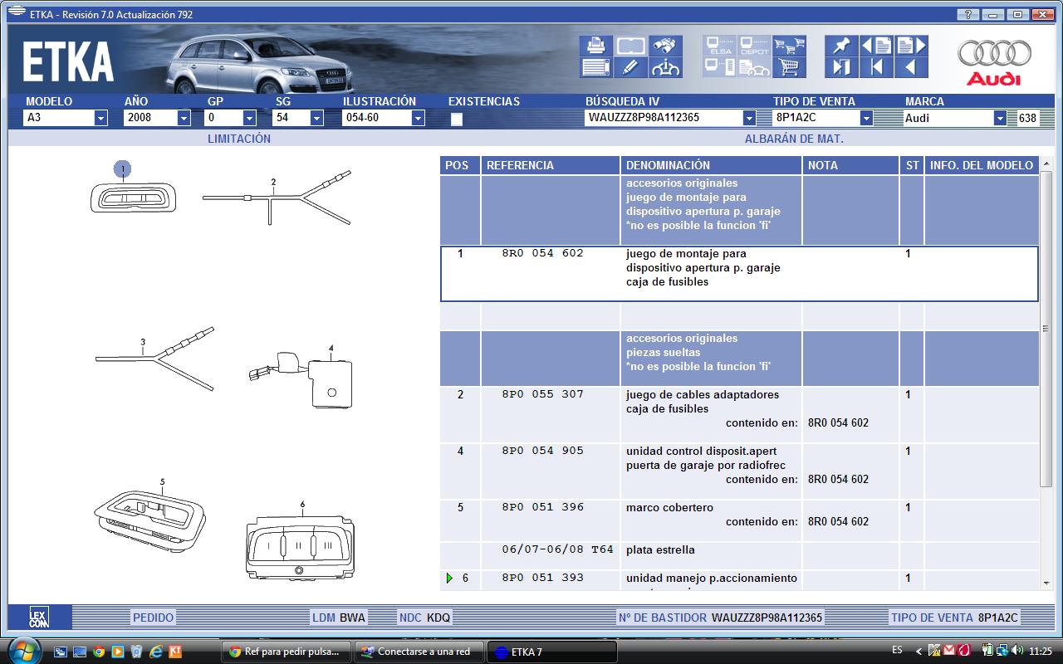Click the NOTA column header
Screen dimensions: 1063x664
click(850, 165)
